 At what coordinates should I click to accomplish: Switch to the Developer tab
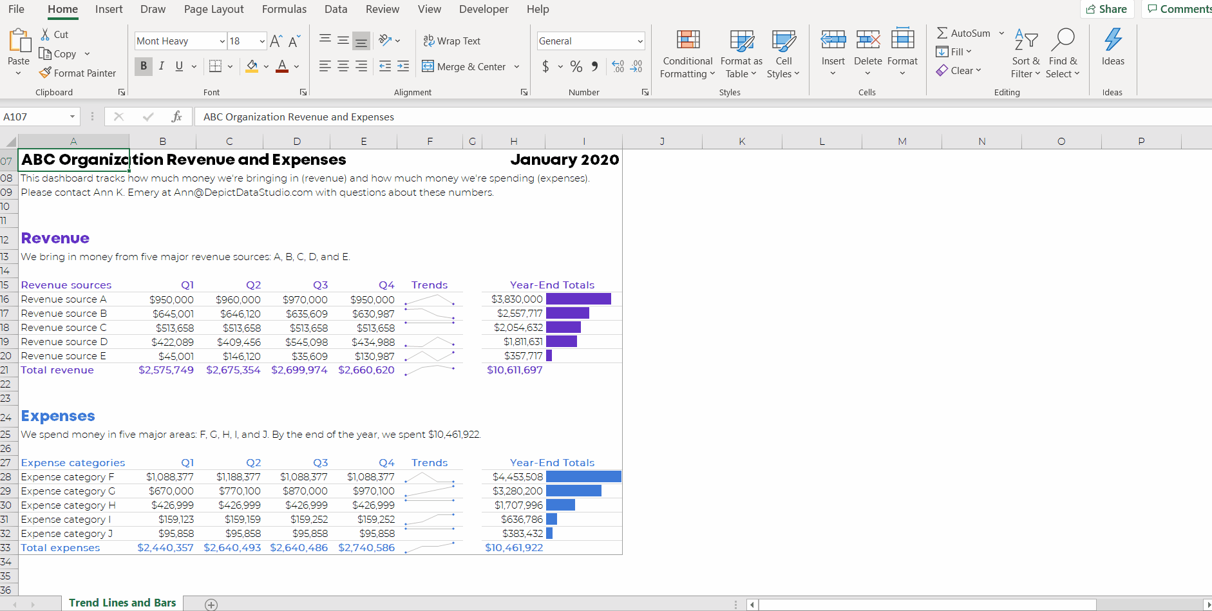coord(484,9)
